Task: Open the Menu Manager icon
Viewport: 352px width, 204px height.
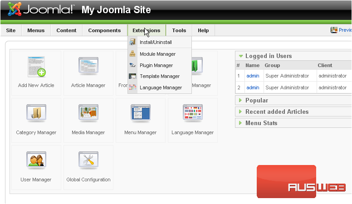Action: pos(140,119)
